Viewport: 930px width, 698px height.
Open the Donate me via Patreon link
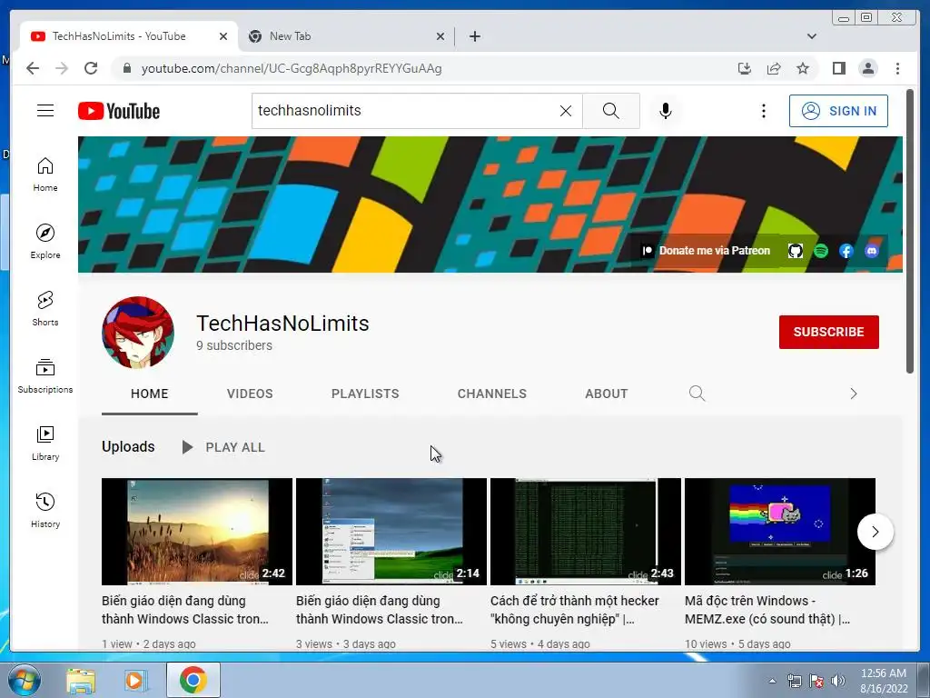[707, 251]
